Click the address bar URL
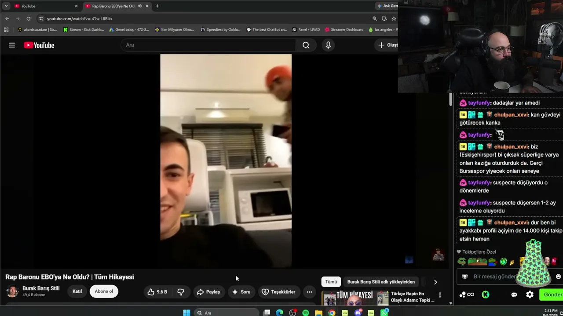Viewport: 563px width, 316px height. tap(80, 19)
